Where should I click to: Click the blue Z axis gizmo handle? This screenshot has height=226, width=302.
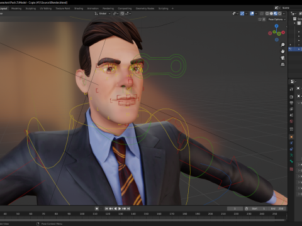(276, 26)
